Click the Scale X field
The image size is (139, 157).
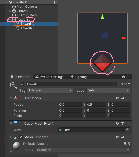[72, 116]
